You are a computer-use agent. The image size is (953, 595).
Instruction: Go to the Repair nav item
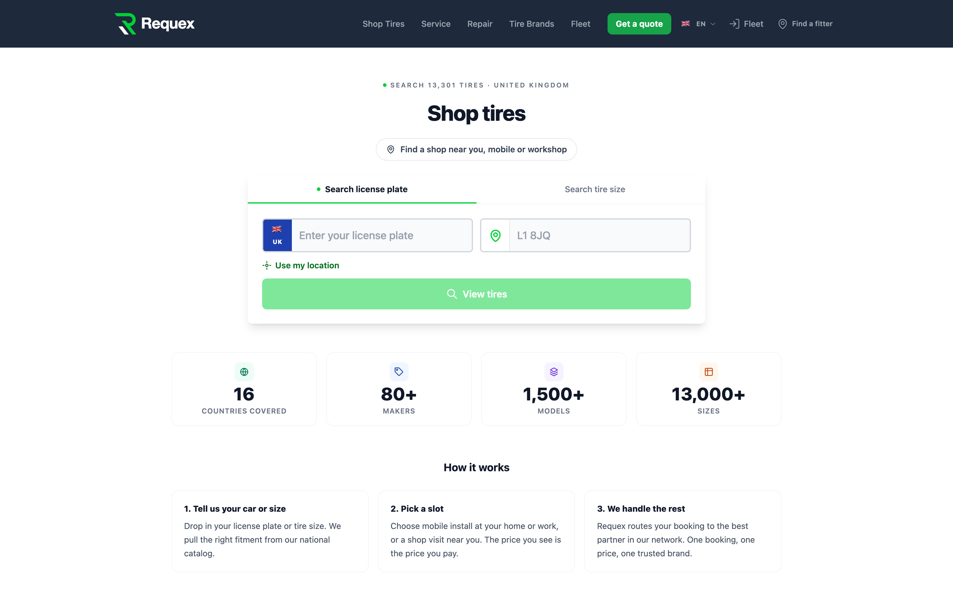480,24
